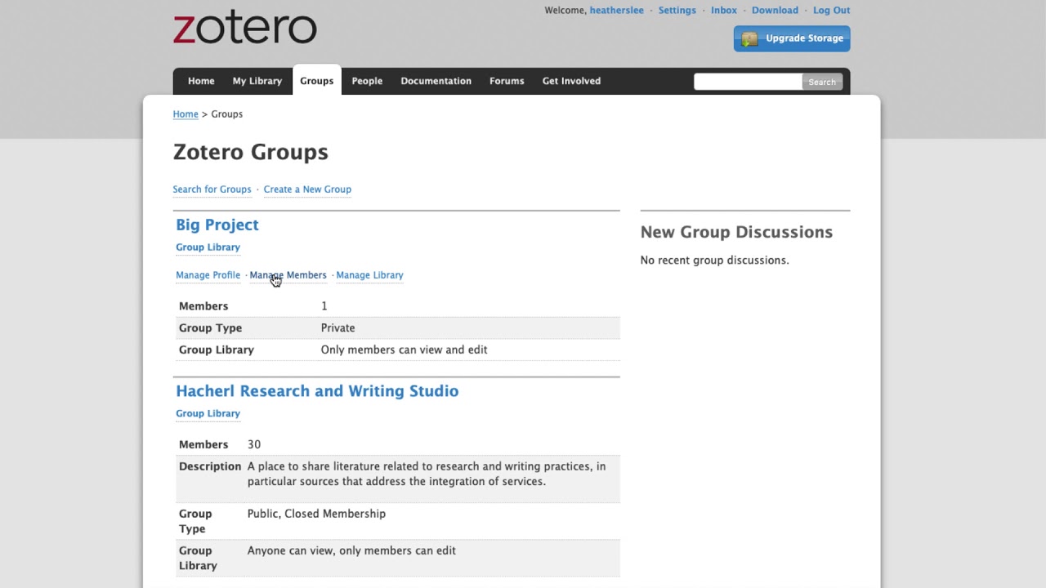The width and height of the screenshot is (1046, 588).
Task: Click the Download link
Action: 775,11
